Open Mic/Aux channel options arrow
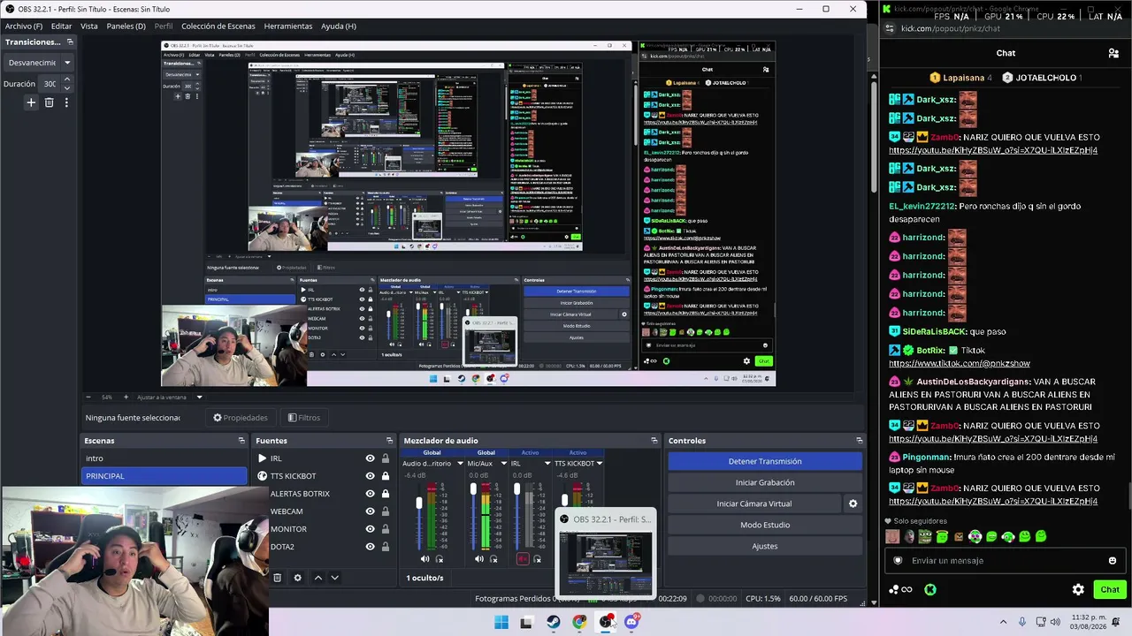This screenshot has width=1132, height=636. 504,464
